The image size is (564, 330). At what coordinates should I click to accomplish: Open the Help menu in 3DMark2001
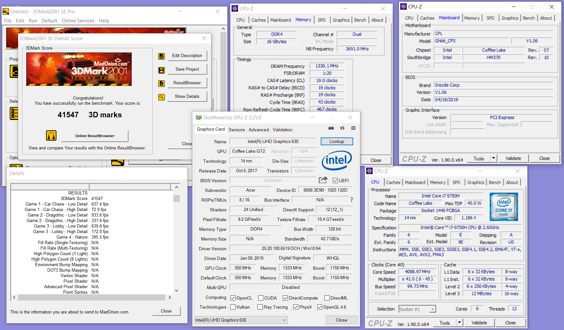pos(104,20)
